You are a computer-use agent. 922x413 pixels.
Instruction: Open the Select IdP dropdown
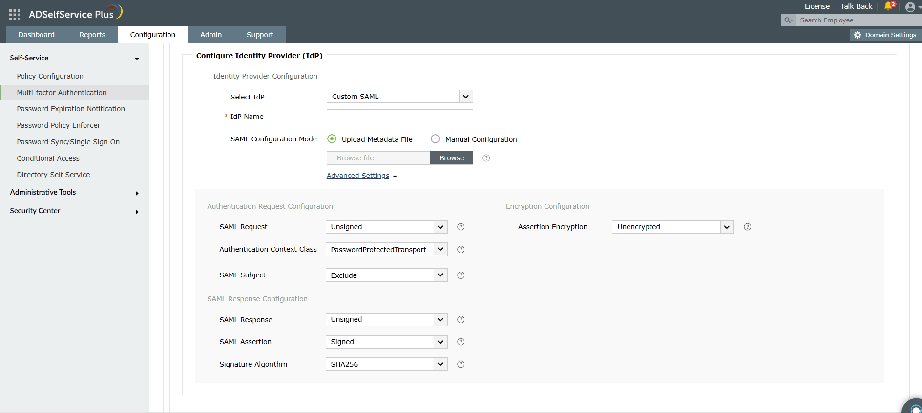[x=399, y=97]
